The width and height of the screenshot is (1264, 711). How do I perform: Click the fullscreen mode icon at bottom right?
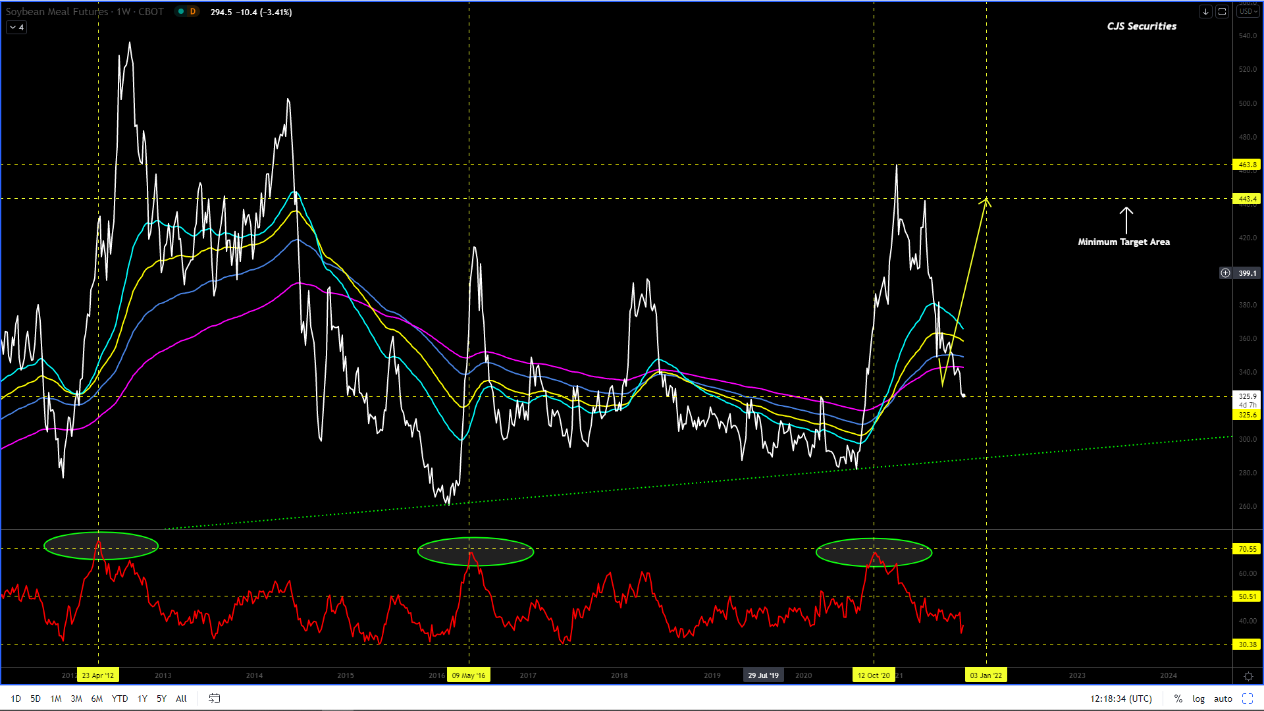(x=1247, y=698)
